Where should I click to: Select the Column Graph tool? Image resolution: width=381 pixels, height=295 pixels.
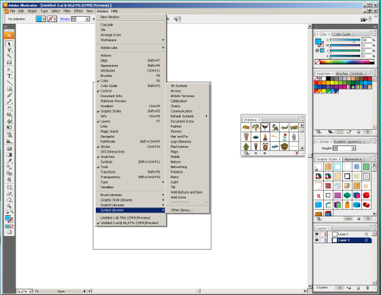point(9,141)
